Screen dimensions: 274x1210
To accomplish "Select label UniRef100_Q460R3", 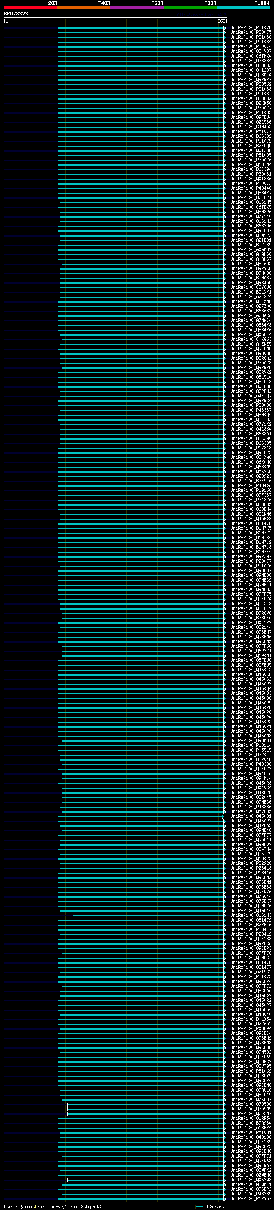I will point(251,684).
